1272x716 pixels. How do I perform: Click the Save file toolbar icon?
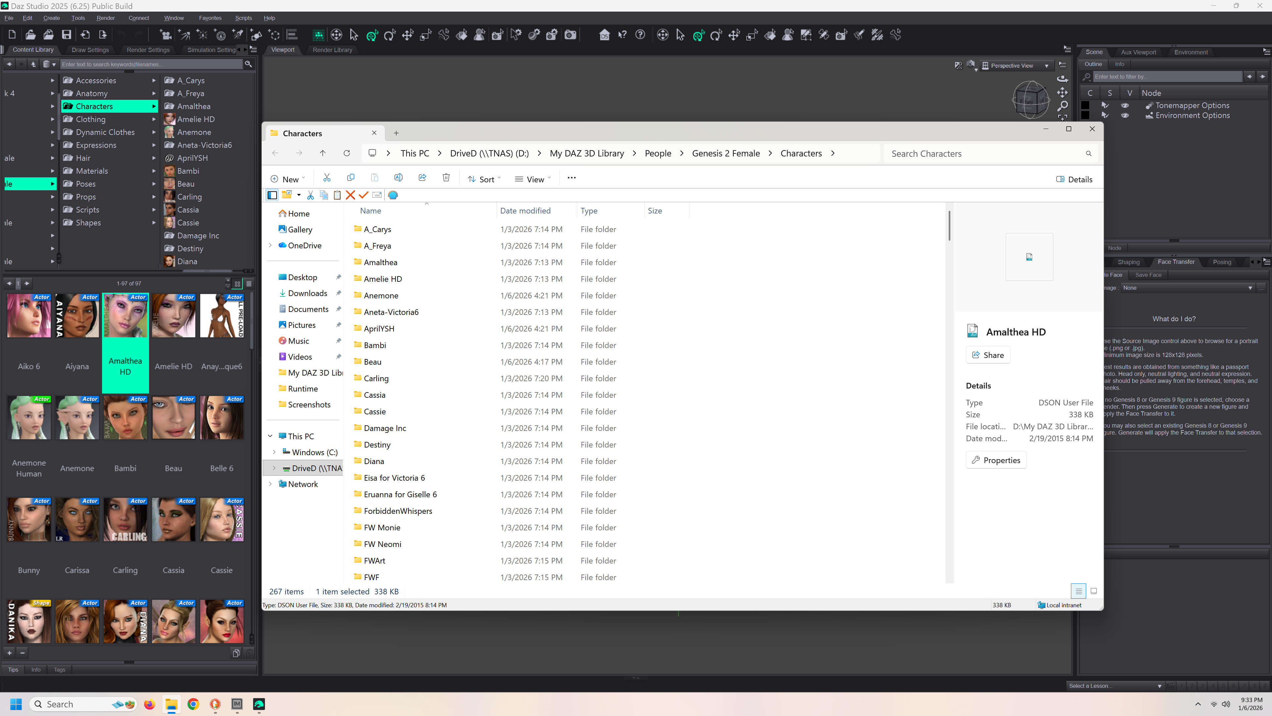coord(66,34)
